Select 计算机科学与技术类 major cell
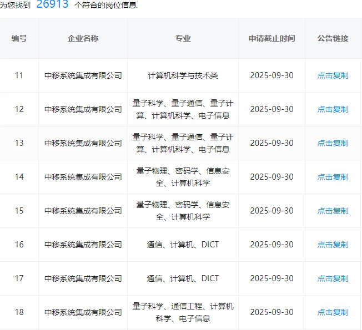The image size is (362, 330). point(183,75)
